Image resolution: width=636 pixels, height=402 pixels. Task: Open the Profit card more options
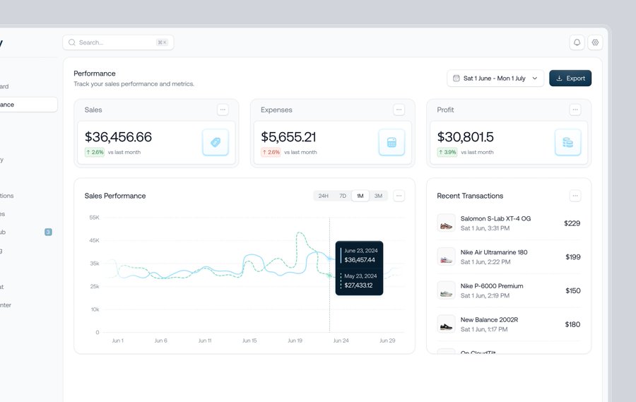click(x=575, y=110)
